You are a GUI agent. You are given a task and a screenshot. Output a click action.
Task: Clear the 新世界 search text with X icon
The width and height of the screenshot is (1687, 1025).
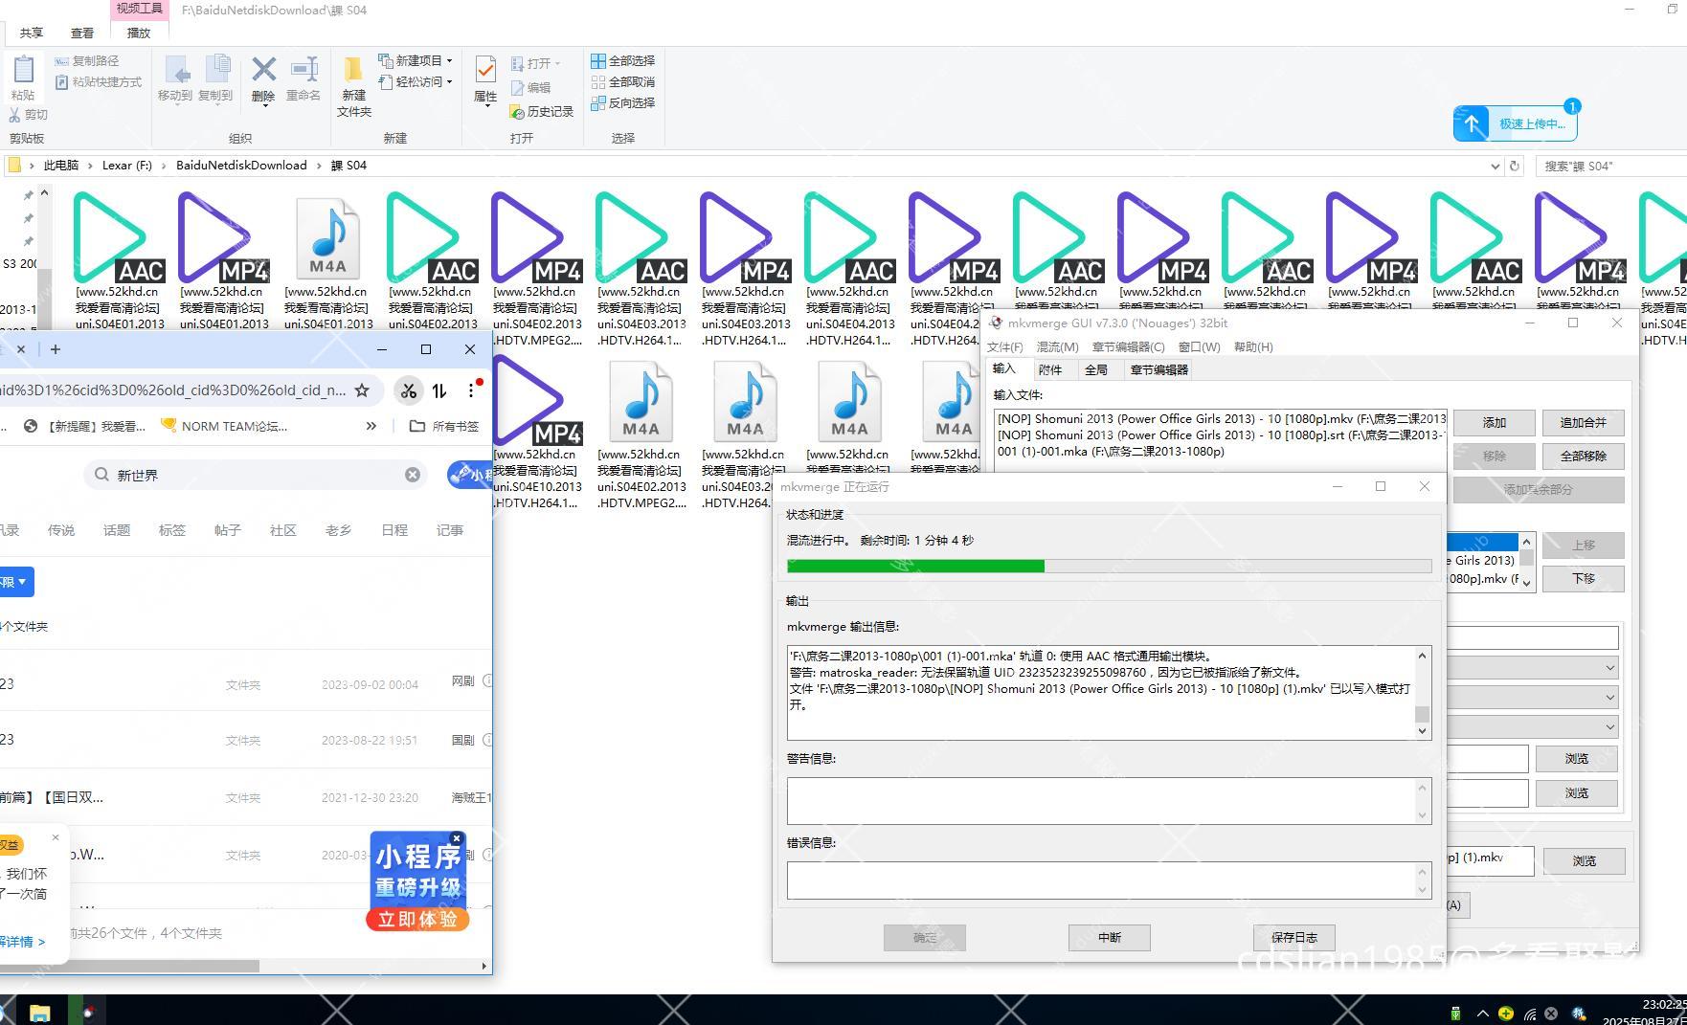413,475
